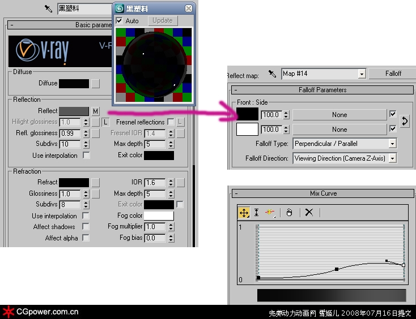Click the first None map button

coord(339,115)
